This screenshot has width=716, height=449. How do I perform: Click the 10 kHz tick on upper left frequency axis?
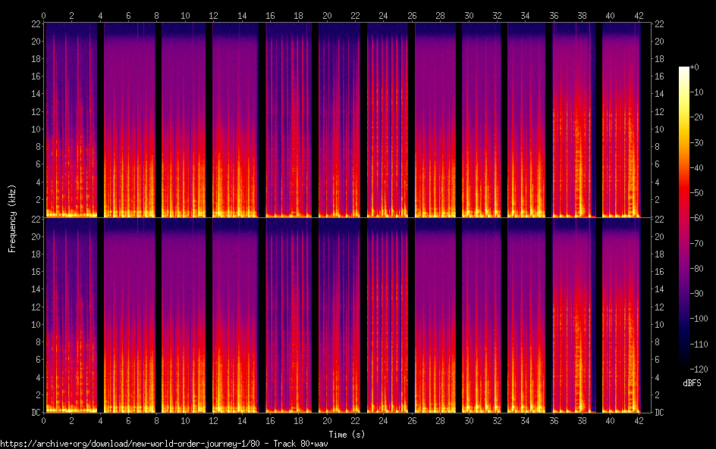[34, 129]
